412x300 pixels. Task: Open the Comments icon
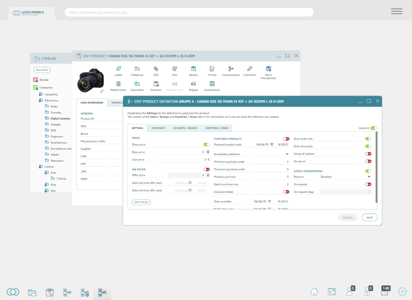[x=249, y=69]
